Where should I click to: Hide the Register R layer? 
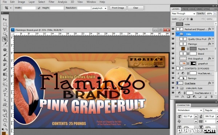(x=173, y=49)
